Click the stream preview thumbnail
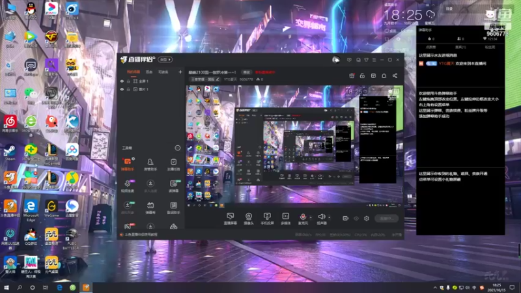The image size is (521, 293). (x=294, y=146)
